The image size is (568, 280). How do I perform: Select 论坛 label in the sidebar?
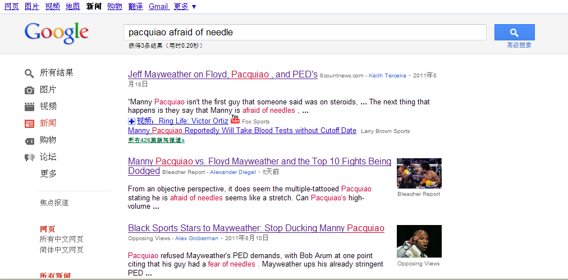pos(48,157)
